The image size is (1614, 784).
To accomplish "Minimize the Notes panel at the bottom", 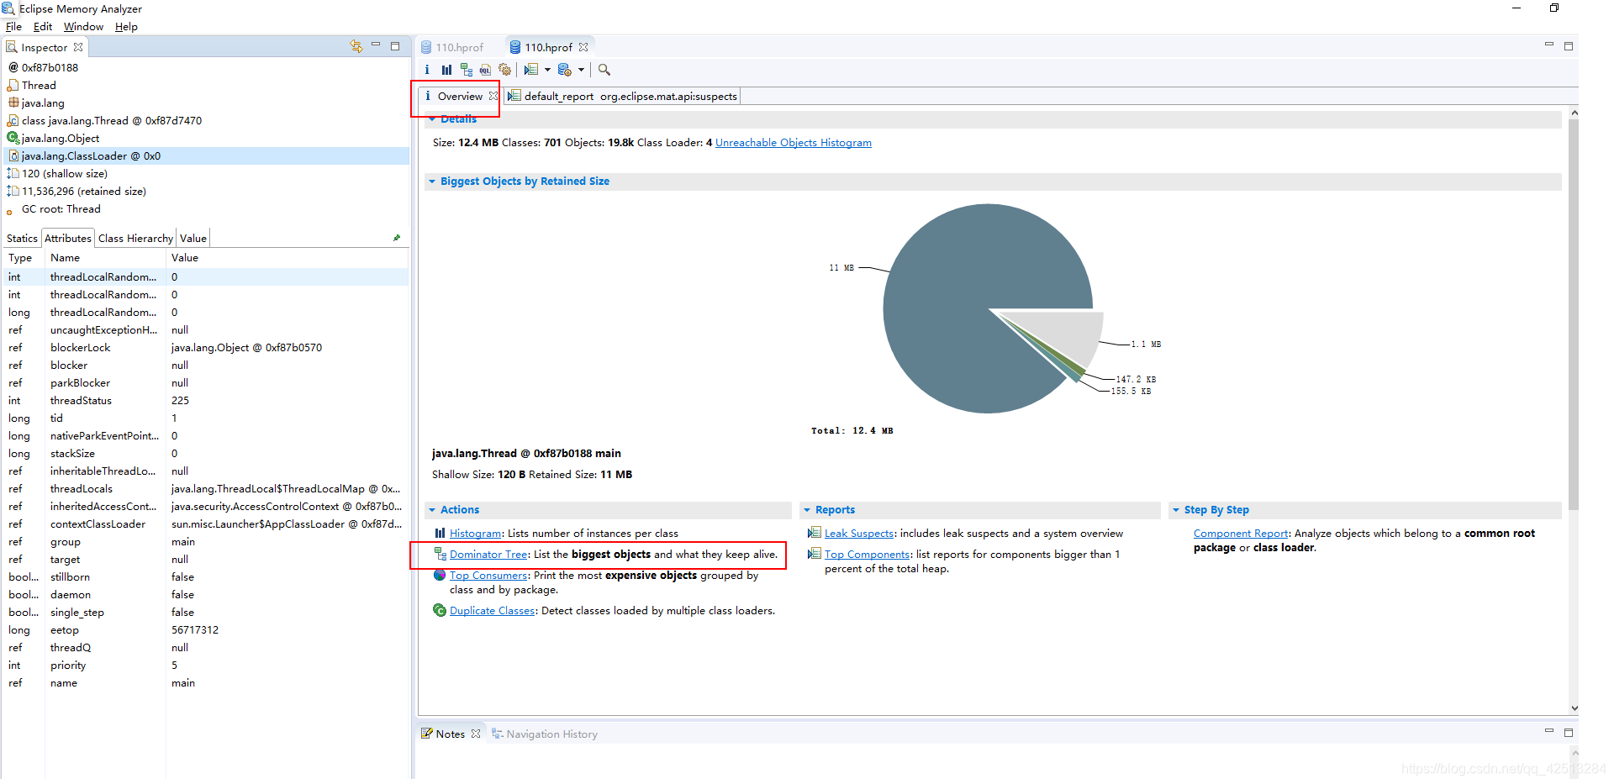I will pos(1549,731).
